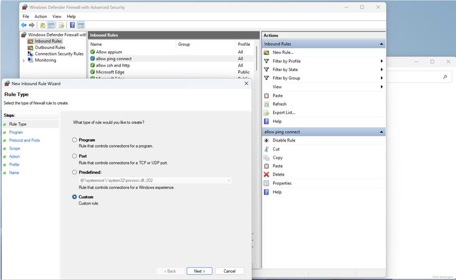
Task: Click the Inbound Rules tree icon
Action: (30, 41)
